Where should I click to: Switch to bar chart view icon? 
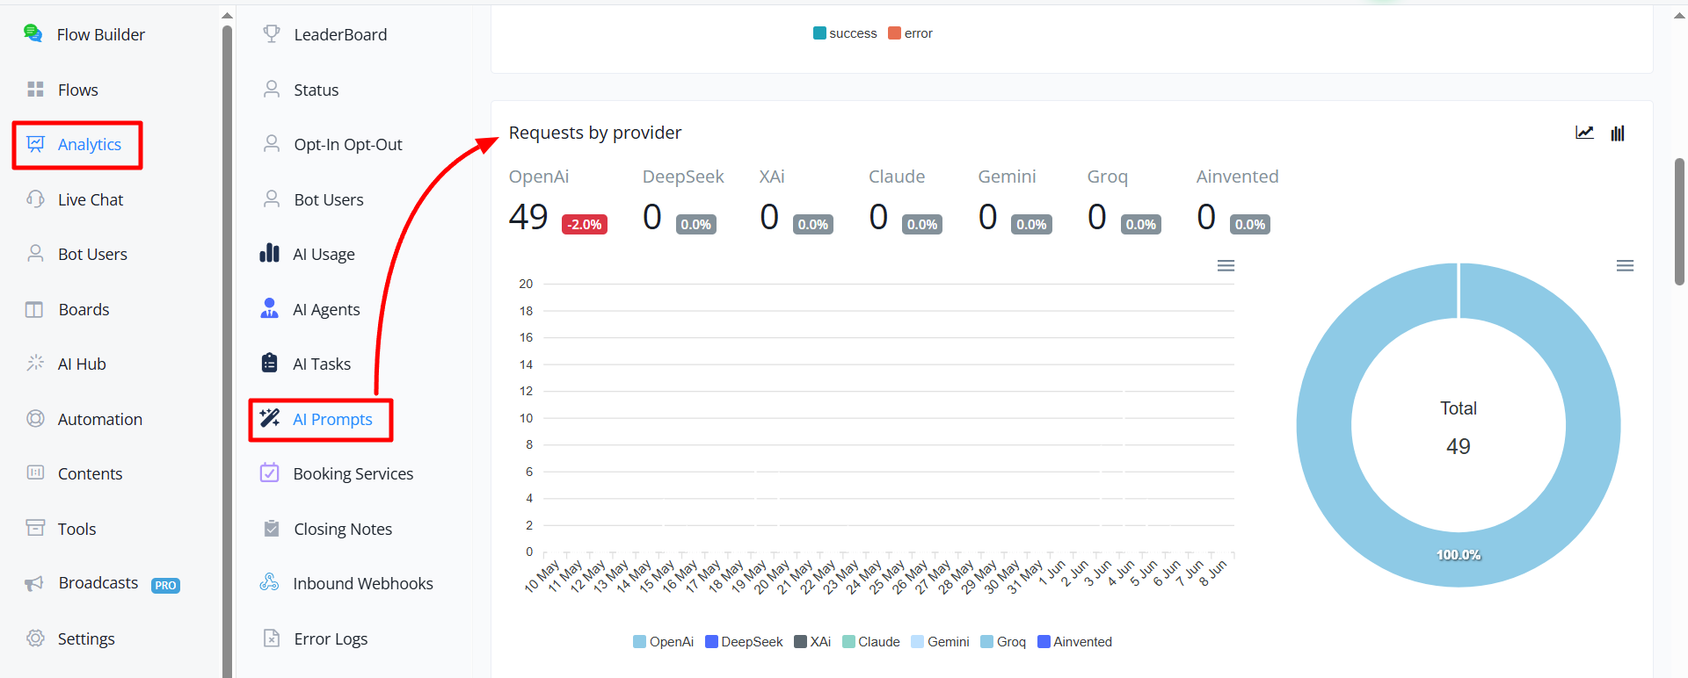[1618, 133]
